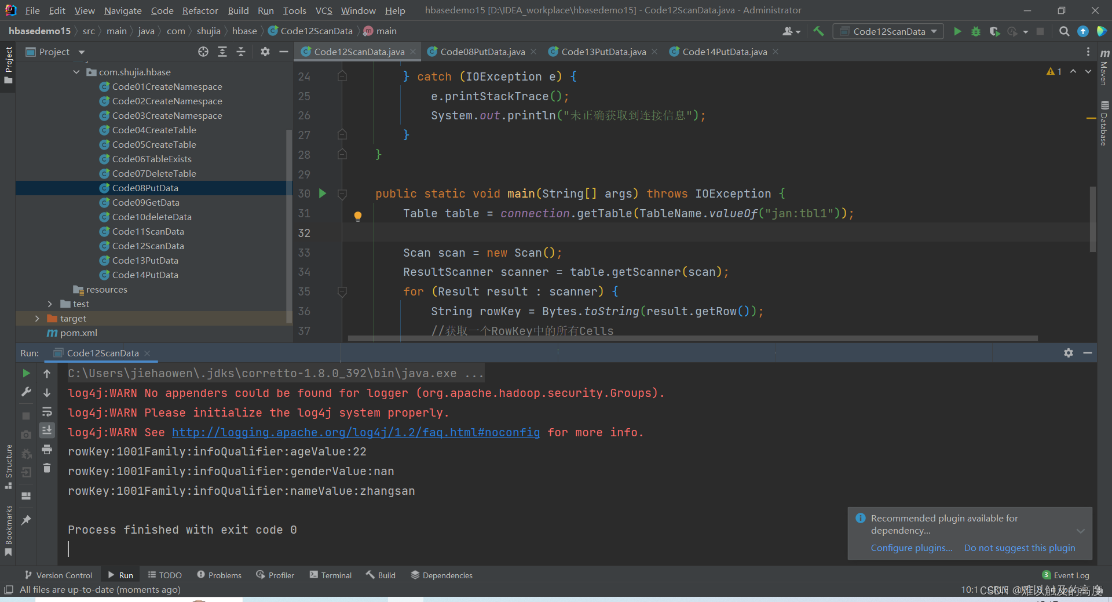Open the Database tool window
The width and height of the screenshot is (1112, 602).
1104,123
